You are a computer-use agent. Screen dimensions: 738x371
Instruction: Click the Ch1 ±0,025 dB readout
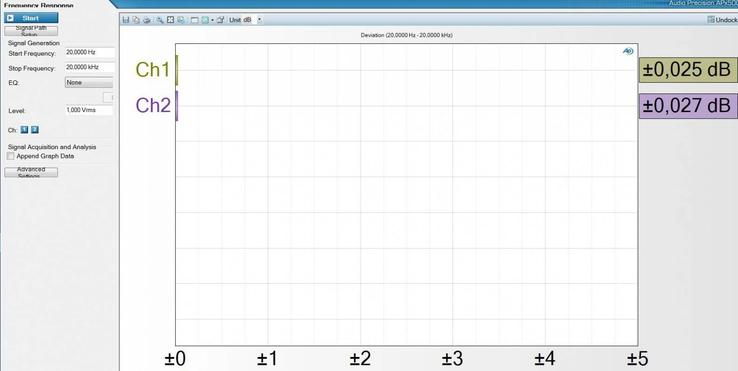pyautogui.click(x=688, y=70)
